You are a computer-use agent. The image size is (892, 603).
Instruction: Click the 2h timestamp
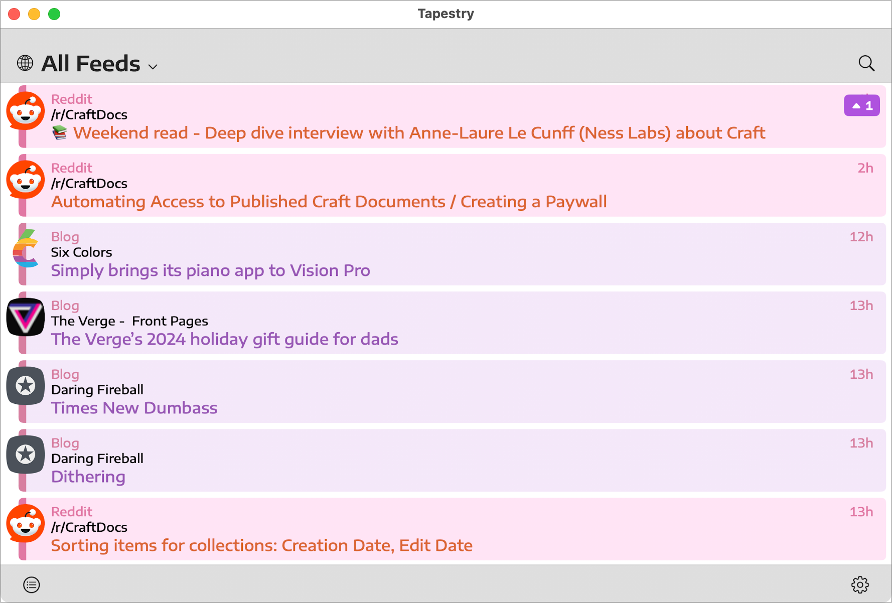[x=865, y=168]
